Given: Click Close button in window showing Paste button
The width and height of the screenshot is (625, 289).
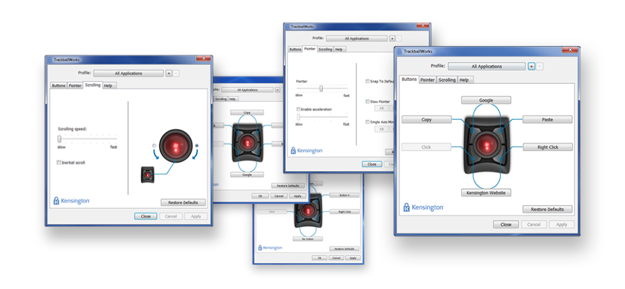Looking at the screenshot, I should point(506,224).
